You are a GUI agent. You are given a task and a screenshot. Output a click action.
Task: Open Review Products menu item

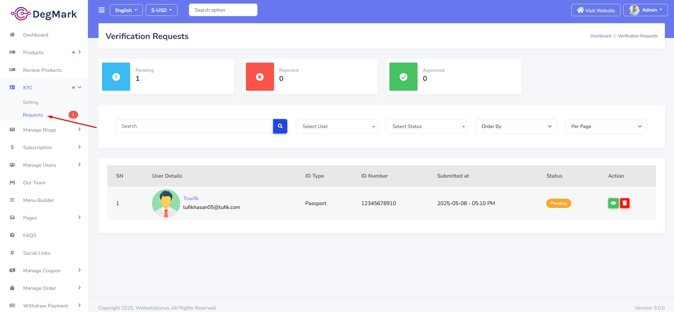(x=44, y=70)
